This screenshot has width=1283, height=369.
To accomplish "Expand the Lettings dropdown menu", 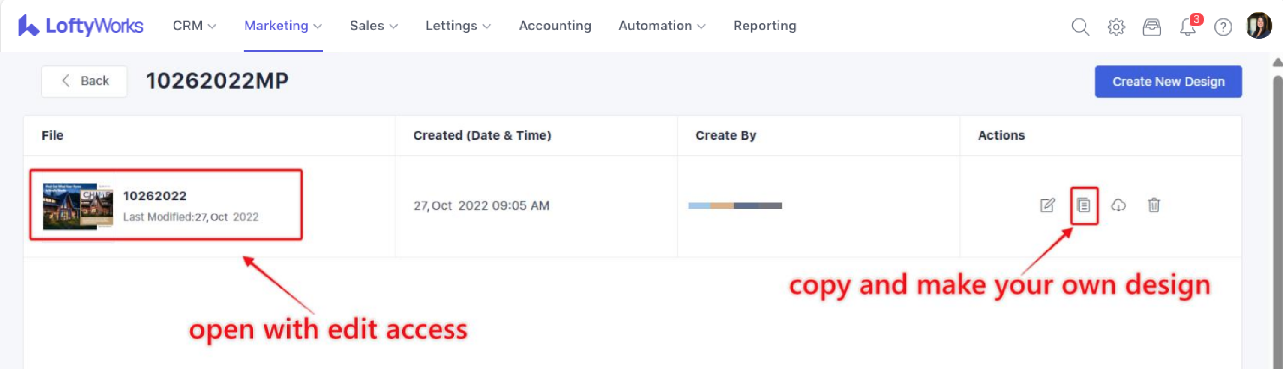I will click(457, 25).
